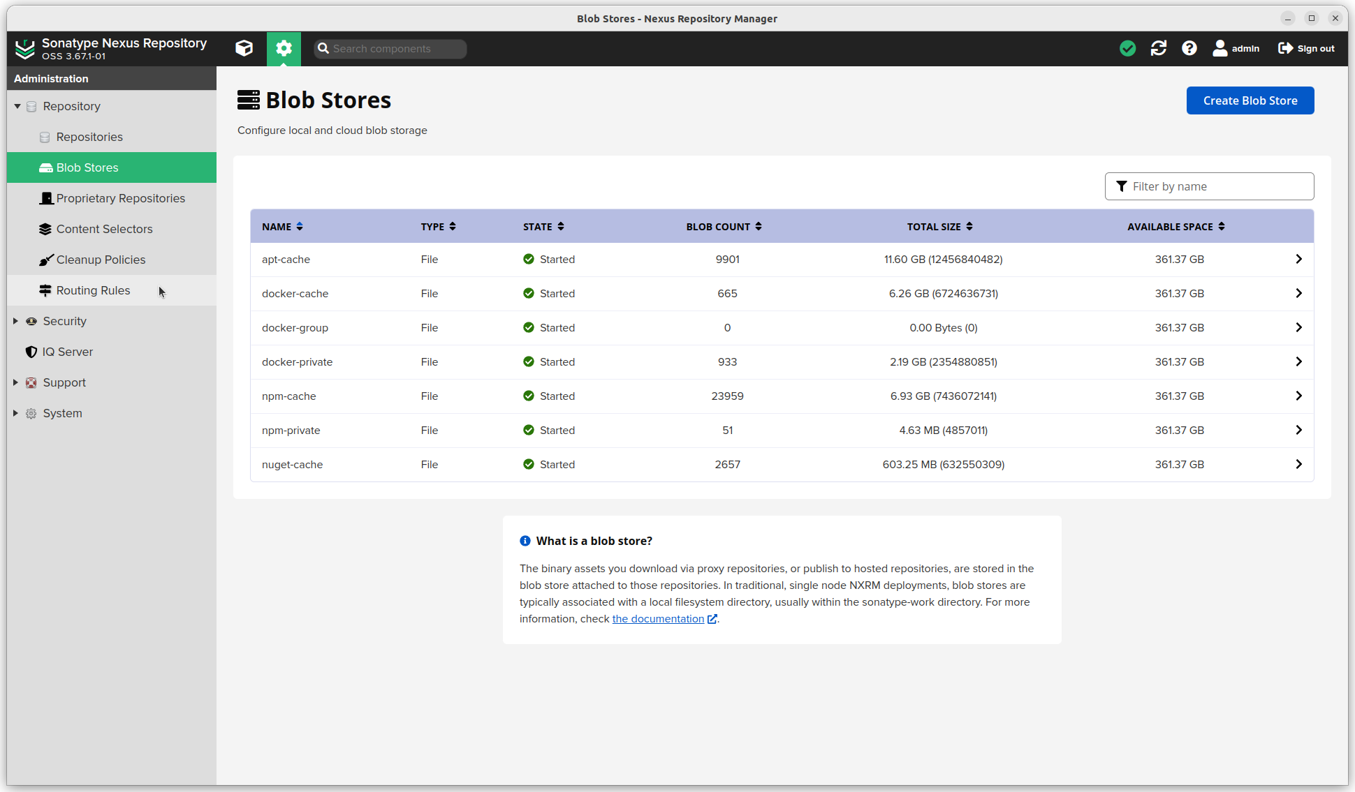The width and height of the screenshot is (1355, 792).
Task: Click the search magnifier icon
Action: pos(323,48)
